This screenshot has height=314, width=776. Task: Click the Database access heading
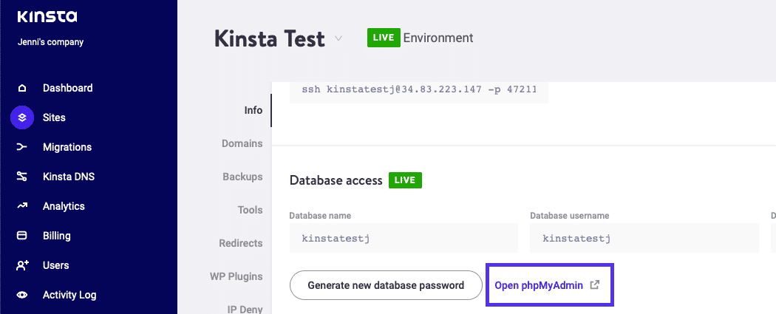pos(336,180)
